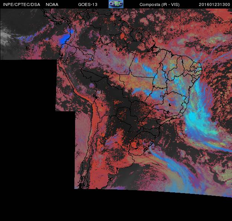Click the Composta (IR - VIS) title

point(159,5)
